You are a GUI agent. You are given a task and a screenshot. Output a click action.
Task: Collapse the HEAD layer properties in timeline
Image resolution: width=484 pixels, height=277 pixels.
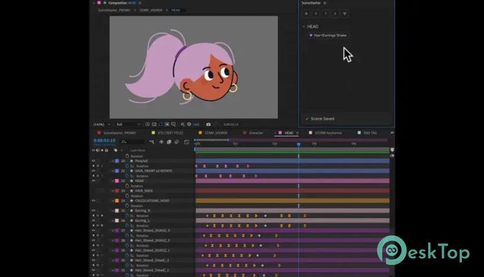(x=113, y=181)
